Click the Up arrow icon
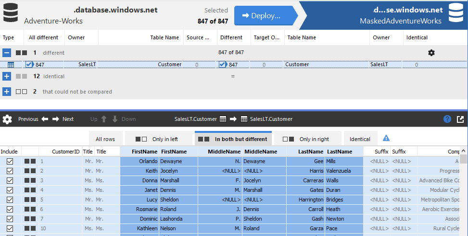This screenshot has height=236, width=468. click(104, 119)
